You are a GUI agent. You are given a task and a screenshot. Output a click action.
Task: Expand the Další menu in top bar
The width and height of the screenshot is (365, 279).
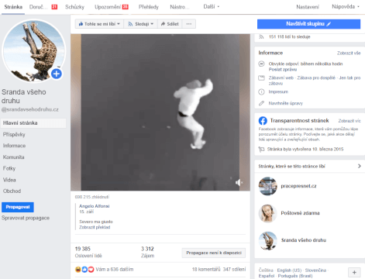pos(212,7)
